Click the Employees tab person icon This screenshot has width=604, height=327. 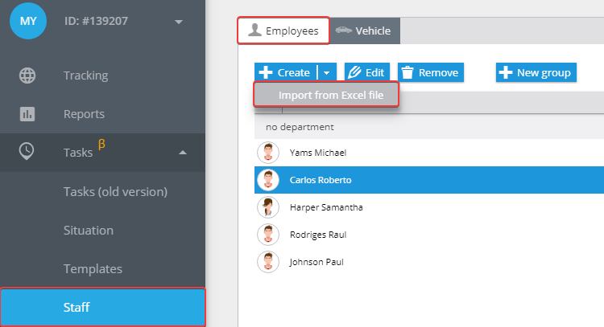click(x=254, y=30)
